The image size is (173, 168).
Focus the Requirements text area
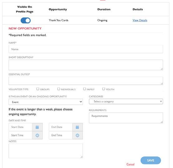tap(126, 118)
